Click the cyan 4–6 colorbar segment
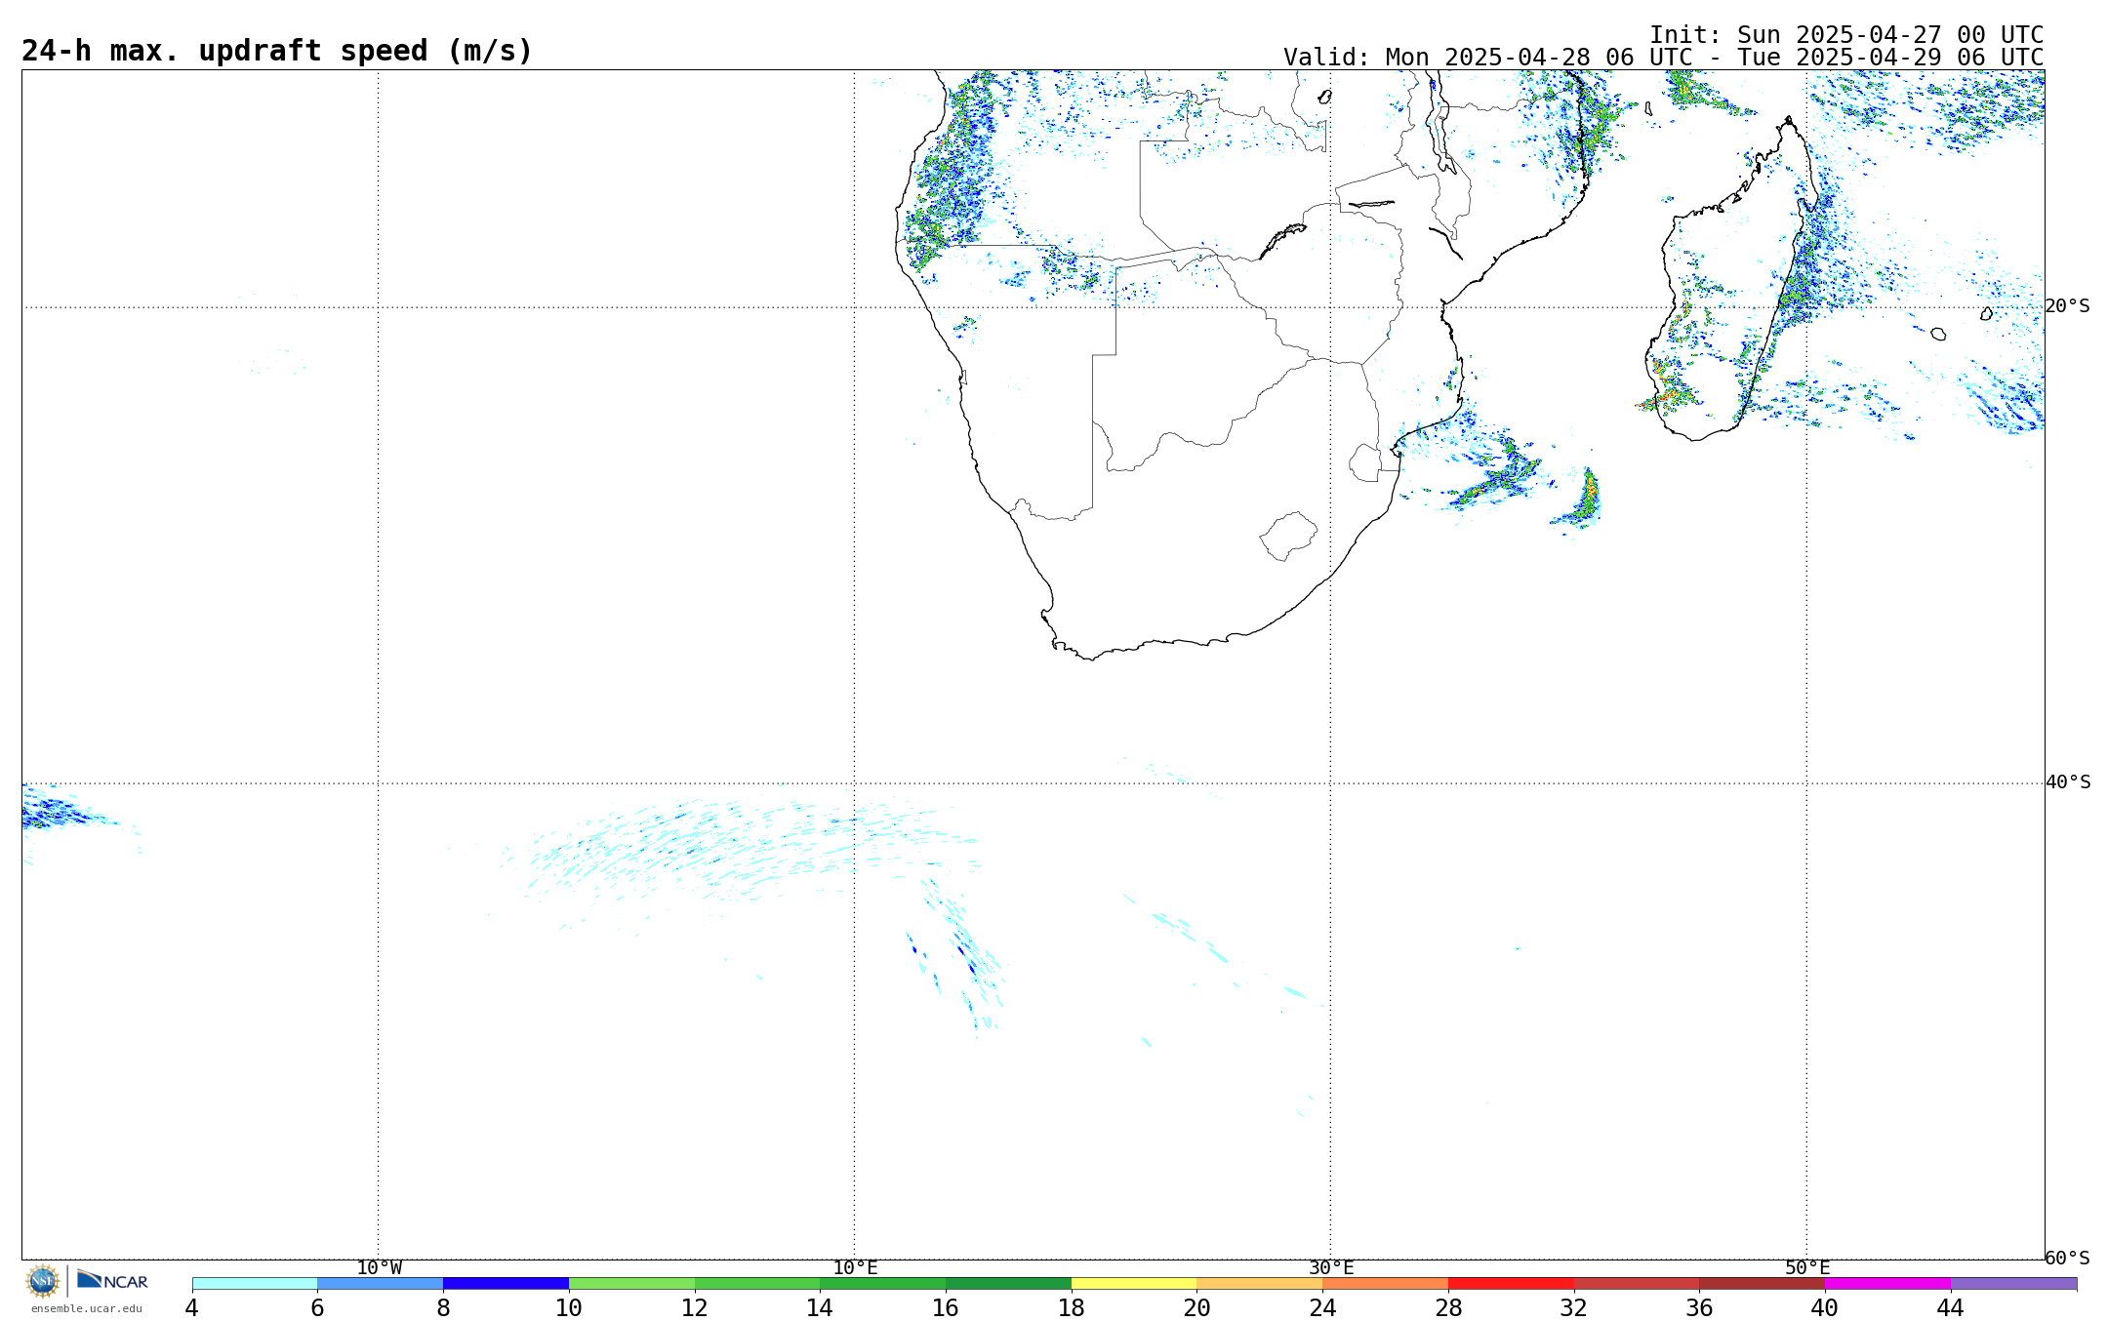Viewport: 2108px width, 1321px height. [254, 1284]
